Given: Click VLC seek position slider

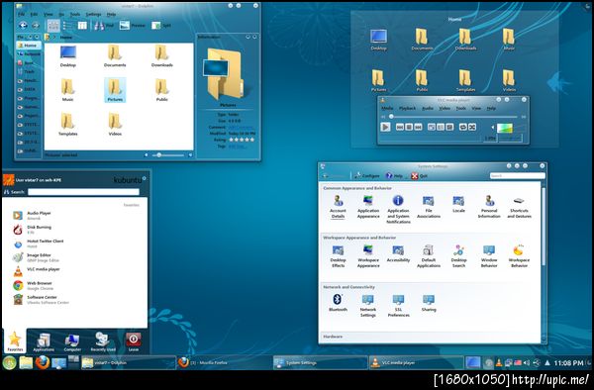Looking at the screenshot, I should pos(453,117).
